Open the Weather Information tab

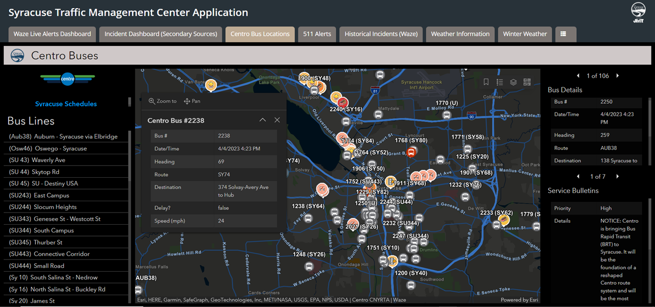pyautogui.click(x=461, y=34)
